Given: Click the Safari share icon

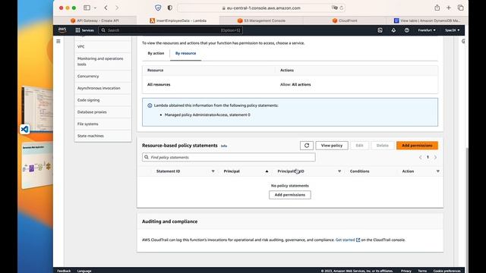Looking at the screenshot, I should [437, 8].
